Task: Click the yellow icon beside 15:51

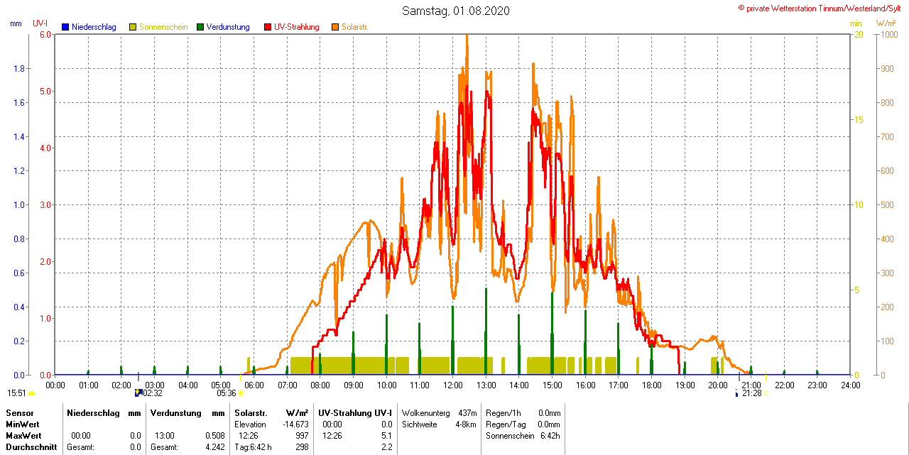Action: (31, 393)
